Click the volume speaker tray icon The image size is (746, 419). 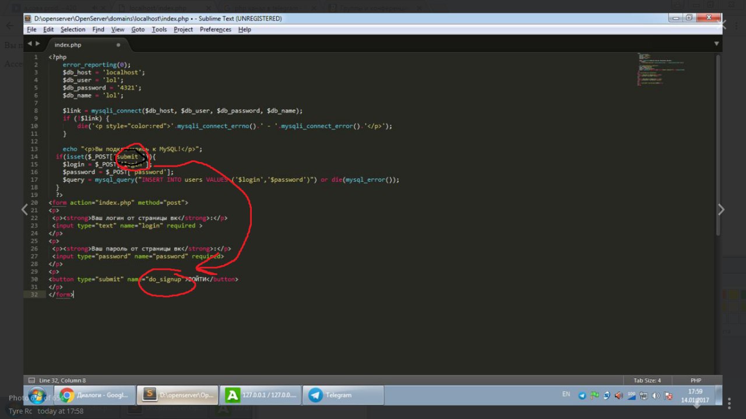point(656,396)
